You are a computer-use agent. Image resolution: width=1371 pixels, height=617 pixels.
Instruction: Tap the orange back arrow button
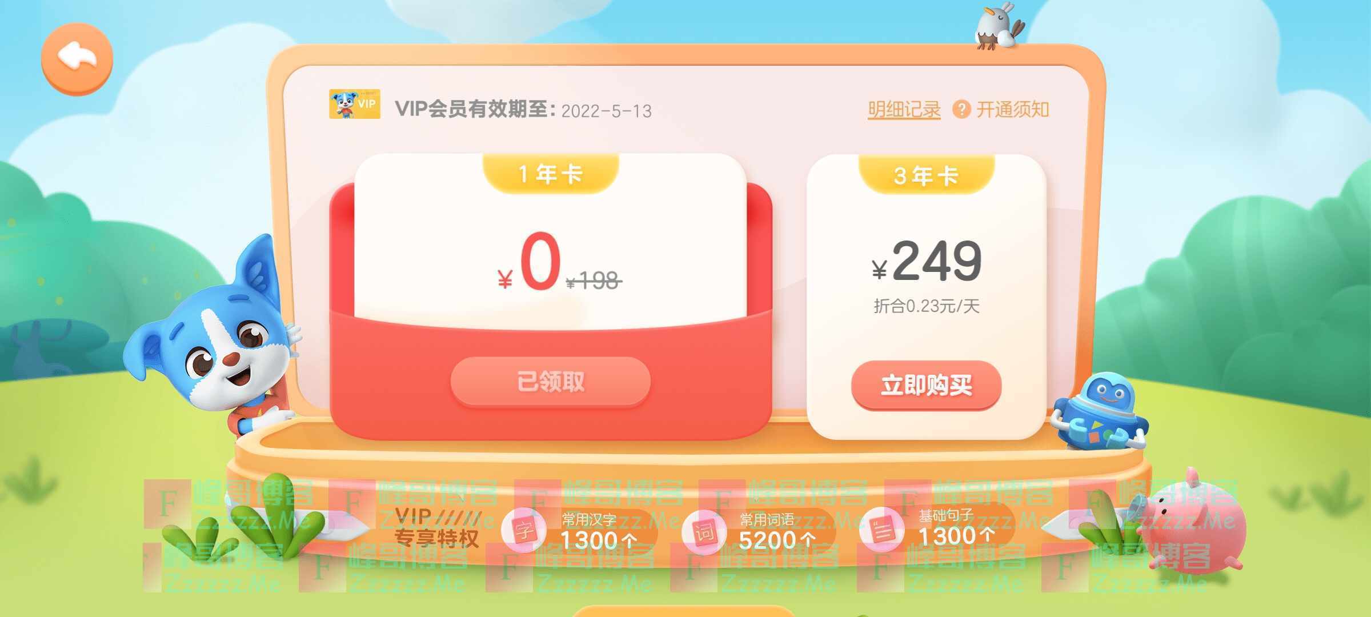point(77,59)
